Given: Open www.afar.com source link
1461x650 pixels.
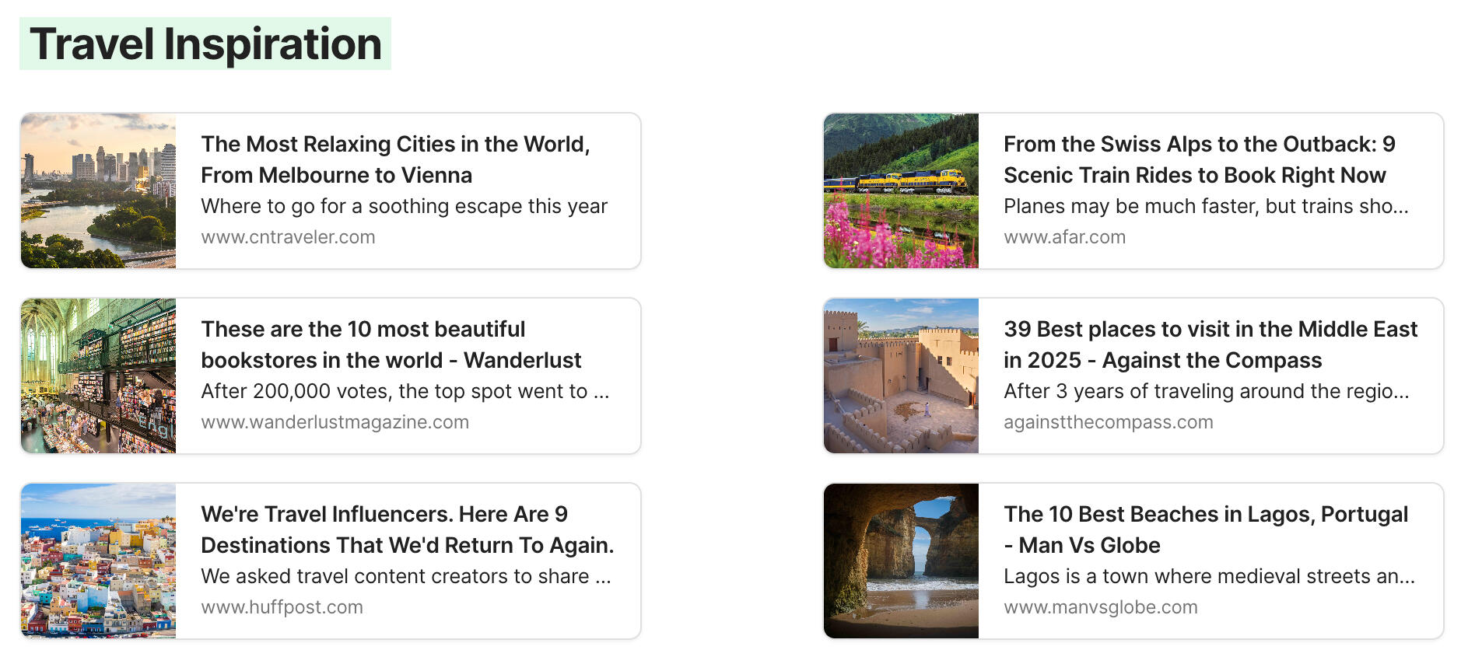Looking at the screenshot, I should point(1064,237).
